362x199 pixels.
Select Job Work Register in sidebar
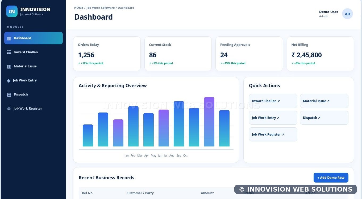pyautogui.click(x=34, y=109)
